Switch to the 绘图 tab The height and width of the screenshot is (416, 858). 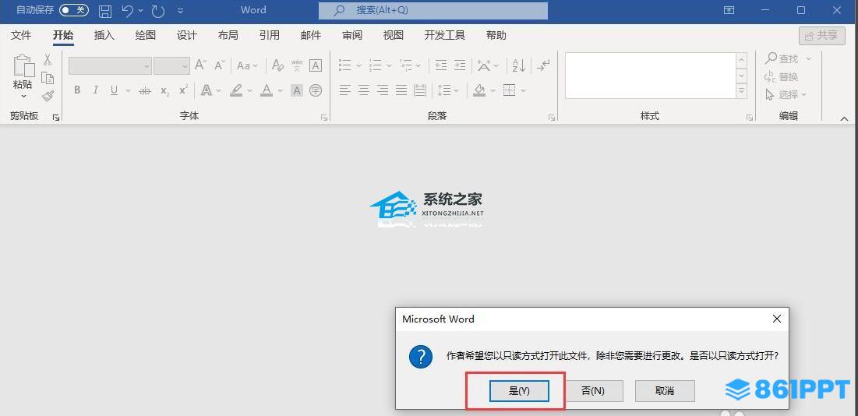(x=146, y=36)
